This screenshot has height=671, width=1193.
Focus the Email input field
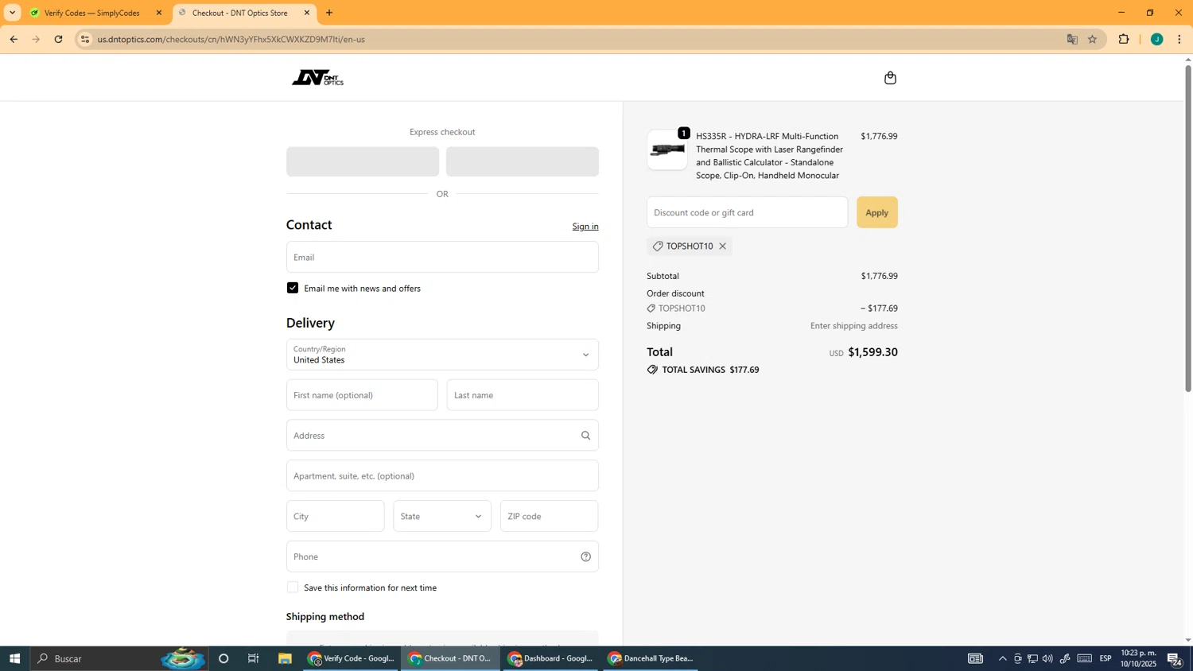tap(442, 257)
